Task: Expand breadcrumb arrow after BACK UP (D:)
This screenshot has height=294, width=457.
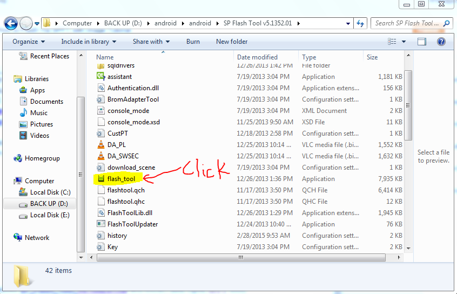Action: [149, 23]
